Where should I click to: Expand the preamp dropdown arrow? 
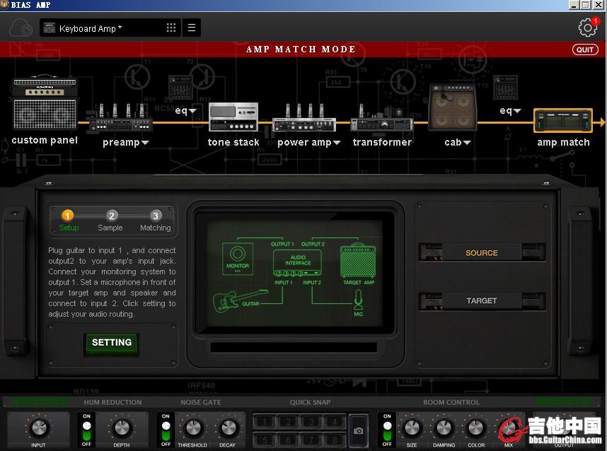click(x=145, y=143)
